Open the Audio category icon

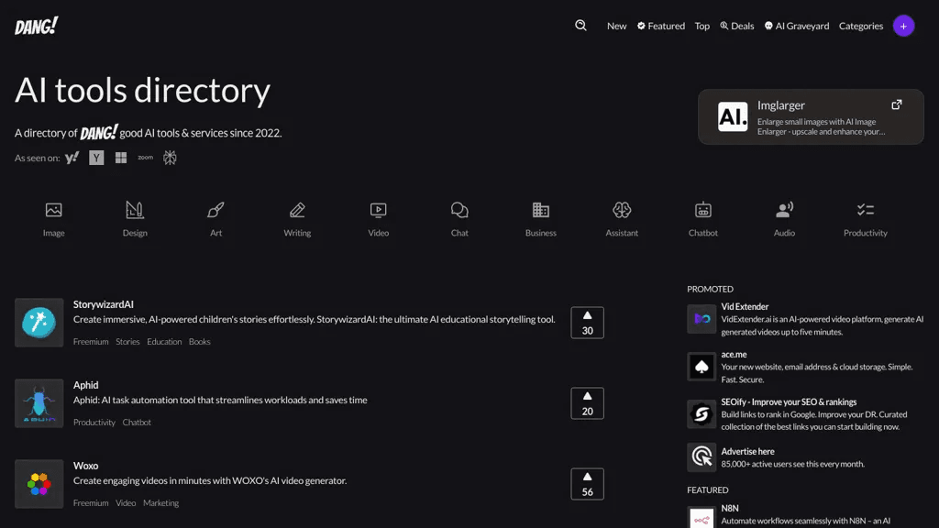tap(784, 210)
